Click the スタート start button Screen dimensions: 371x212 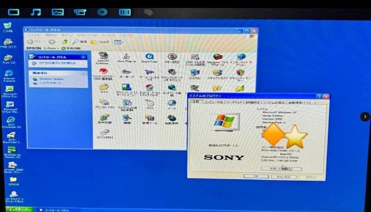(x=19, y=210)
